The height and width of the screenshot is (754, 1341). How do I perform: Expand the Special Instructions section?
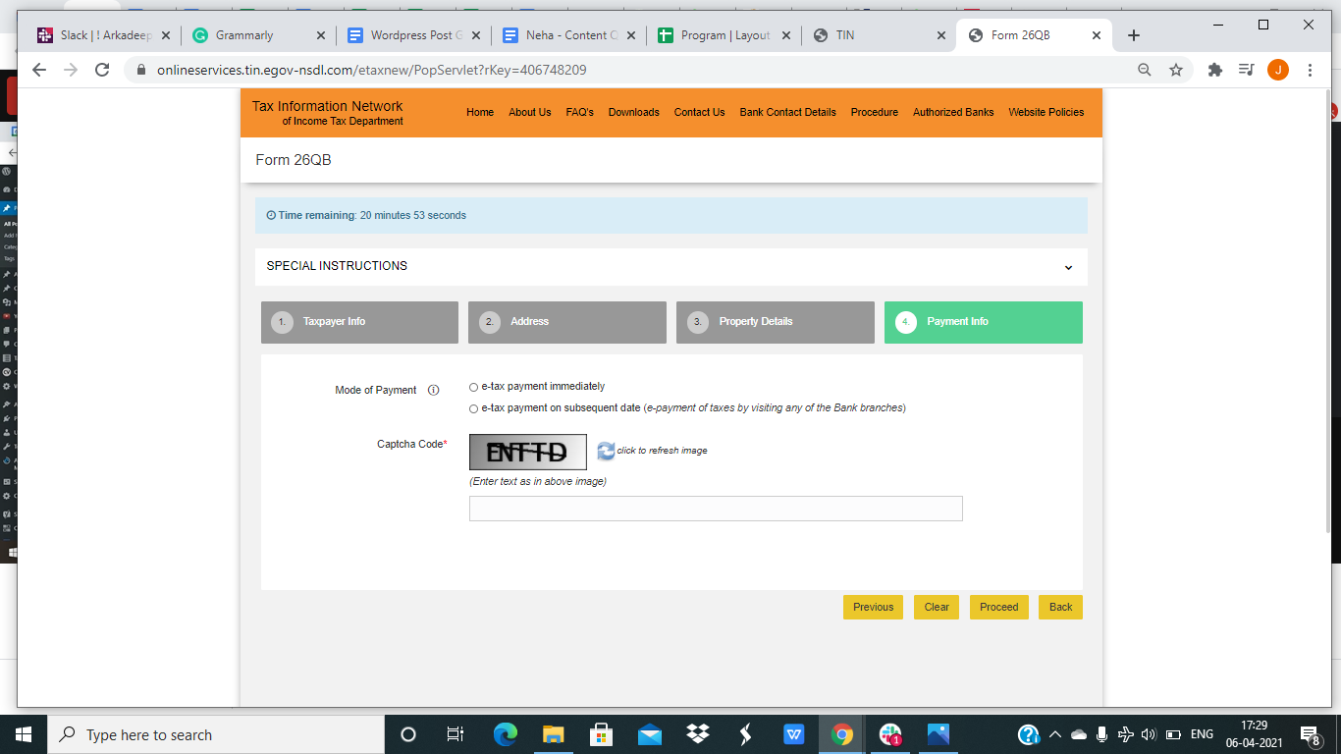(1068, 267)
